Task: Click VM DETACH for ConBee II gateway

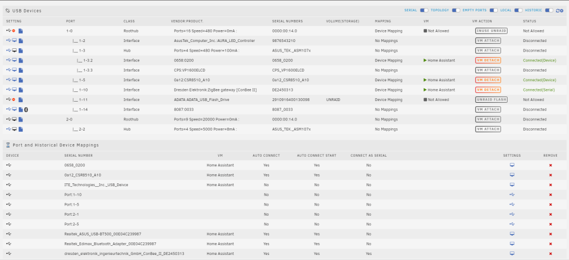Action: click(x=488, y=90)
